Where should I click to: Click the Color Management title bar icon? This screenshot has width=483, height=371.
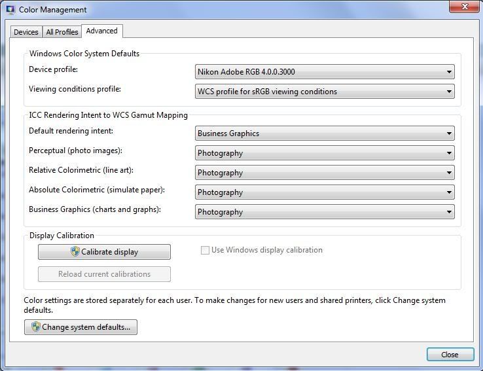click(x=10, y=10)
